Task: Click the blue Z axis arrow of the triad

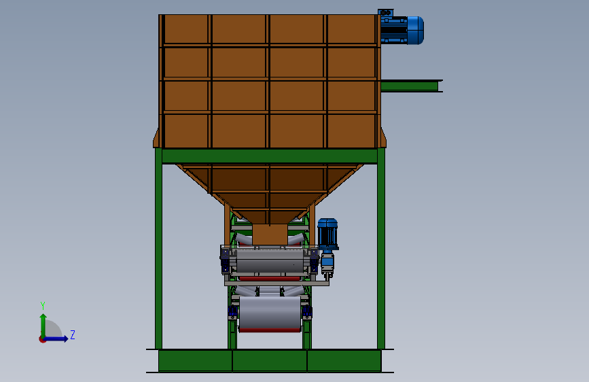Action: [x=56, y=338]
